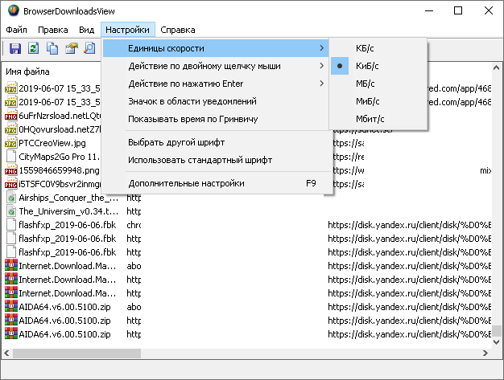
Task: Click the Copy selected items icon
Action: (x=52, y=48)
